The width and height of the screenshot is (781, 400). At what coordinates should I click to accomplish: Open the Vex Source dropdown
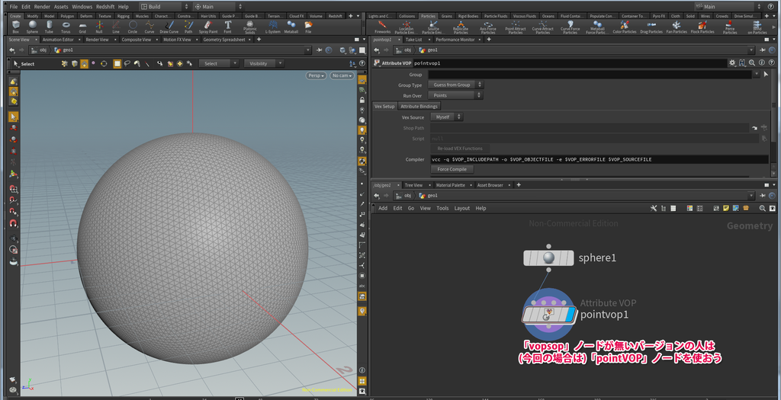(x=447, y=117)
